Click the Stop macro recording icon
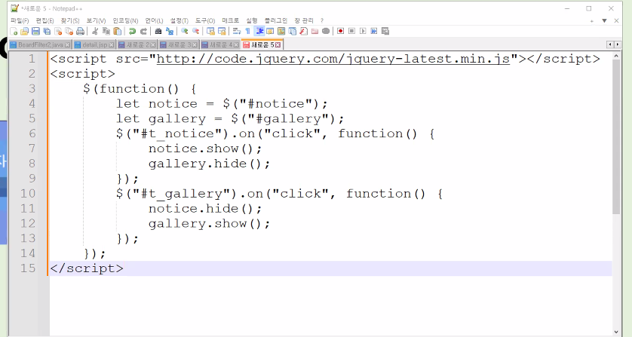This screenshot has height=337, width=632. 352,31
